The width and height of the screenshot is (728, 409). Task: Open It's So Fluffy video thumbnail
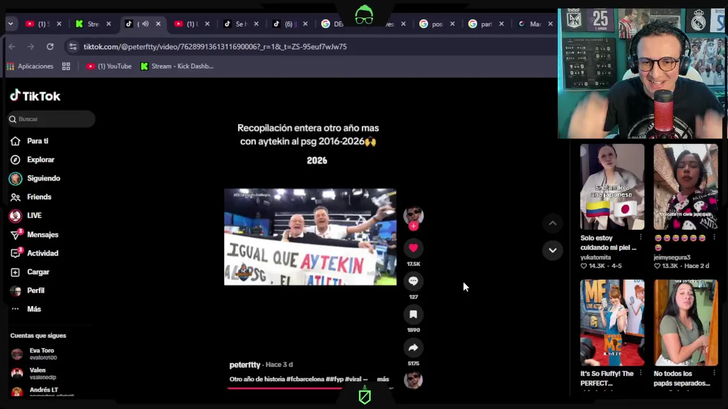[612, 323]
